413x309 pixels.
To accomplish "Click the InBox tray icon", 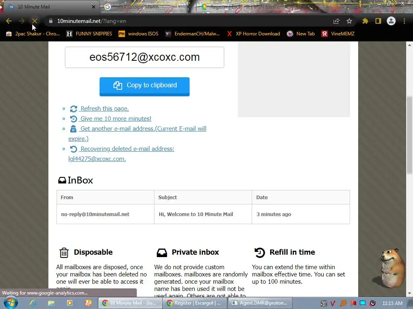I will tap(62, 180).
